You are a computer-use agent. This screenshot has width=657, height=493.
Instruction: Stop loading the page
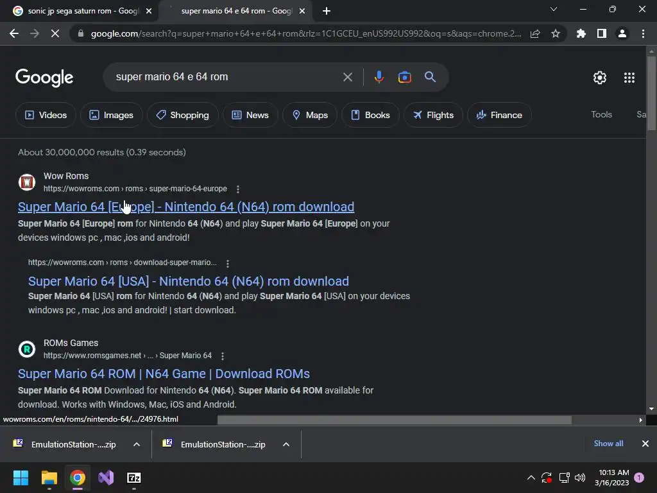coord(55,33)
